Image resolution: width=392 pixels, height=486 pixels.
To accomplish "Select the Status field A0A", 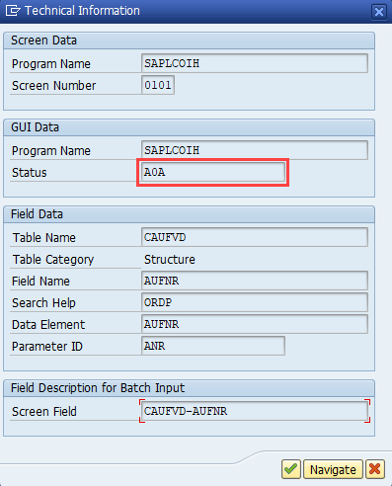I will pyautogui.click(x=213, y=172).
